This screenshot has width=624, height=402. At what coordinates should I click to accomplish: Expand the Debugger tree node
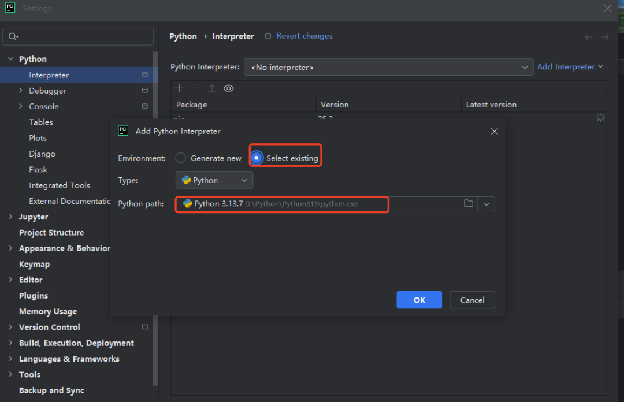21,90
